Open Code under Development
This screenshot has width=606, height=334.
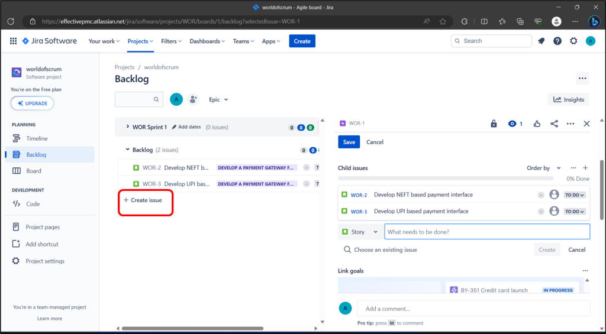[x=50, y=204]
